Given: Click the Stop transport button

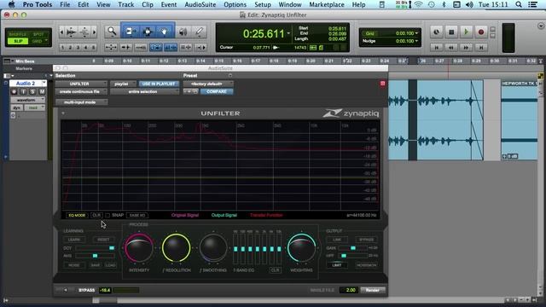Looking at the screenshot, I should coord(451,32).
